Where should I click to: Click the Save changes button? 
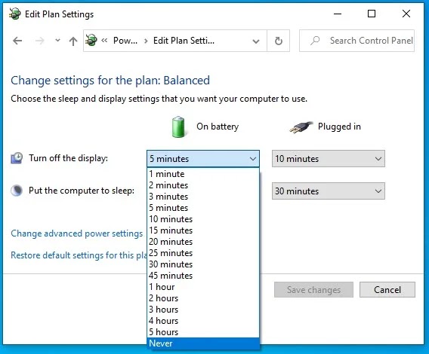point(313,289)
